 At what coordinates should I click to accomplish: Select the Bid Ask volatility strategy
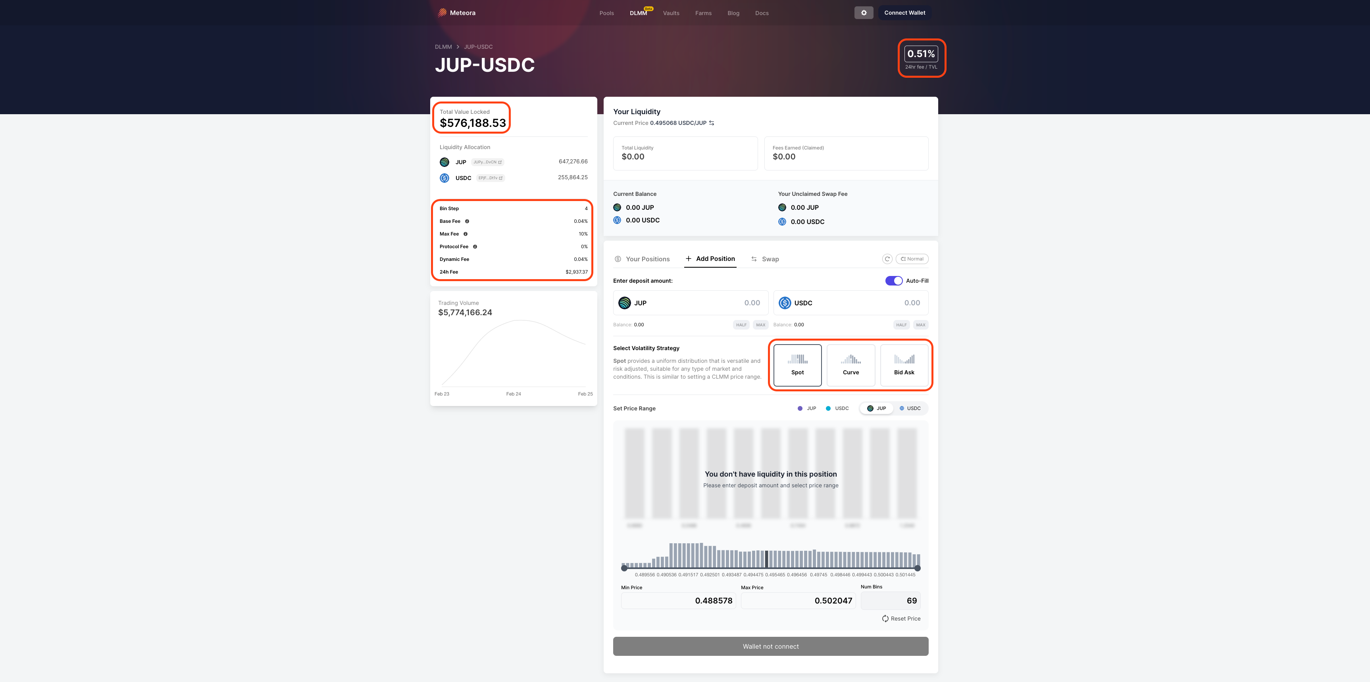click(x=904, y=366)
